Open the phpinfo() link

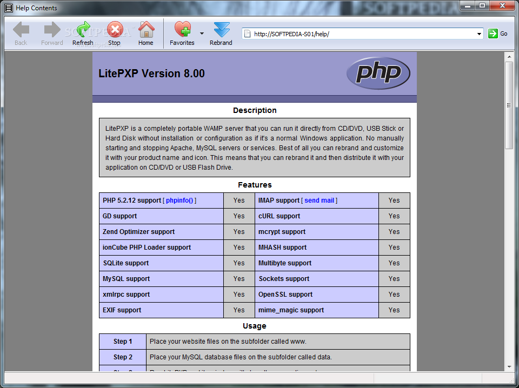[179, 200]
